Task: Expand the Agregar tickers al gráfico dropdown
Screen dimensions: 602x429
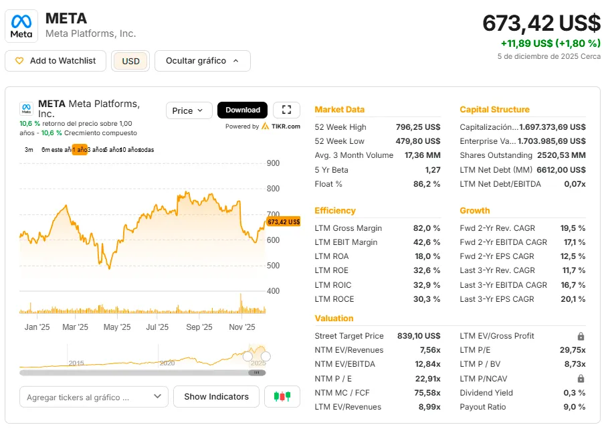Action: (x=93, y=397)
